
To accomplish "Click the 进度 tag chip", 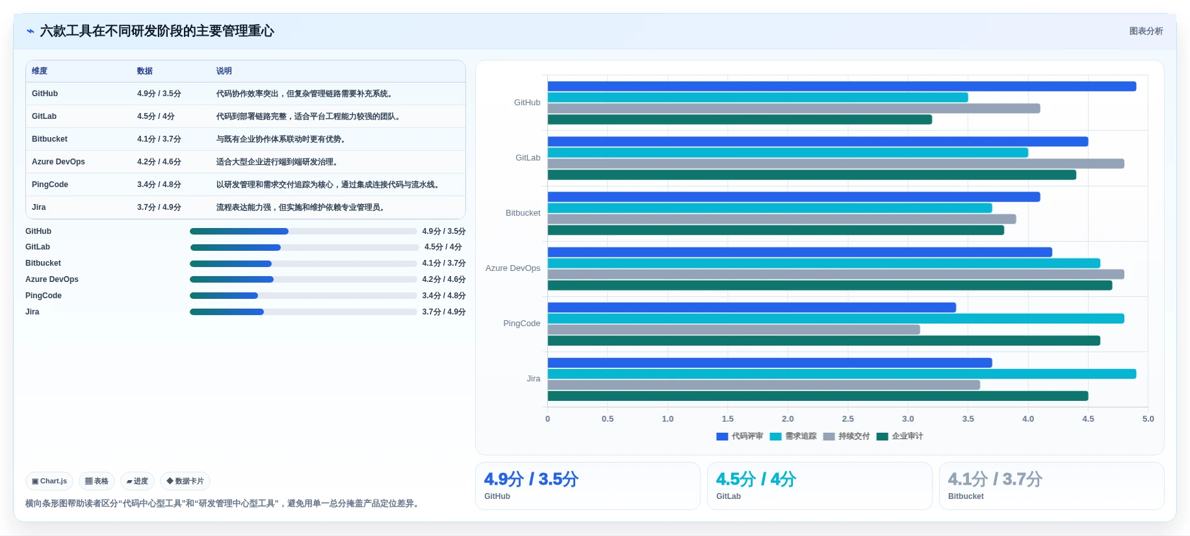I will 137,481.
